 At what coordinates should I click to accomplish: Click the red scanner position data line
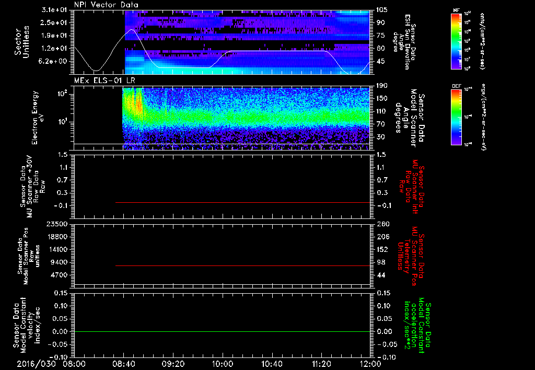pos(242,265)
